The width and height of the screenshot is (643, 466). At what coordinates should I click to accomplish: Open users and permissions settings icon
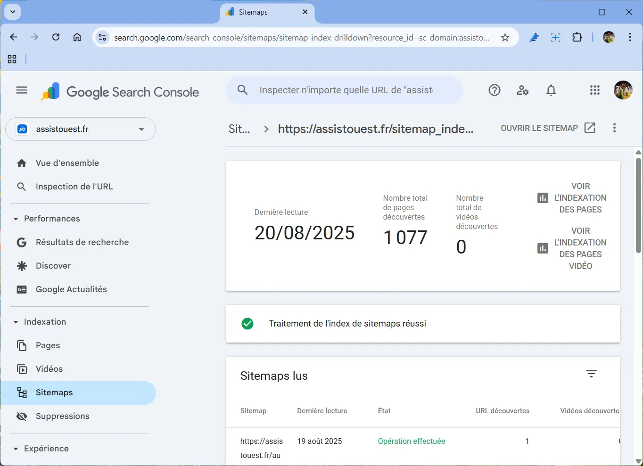tap(522, 90)
